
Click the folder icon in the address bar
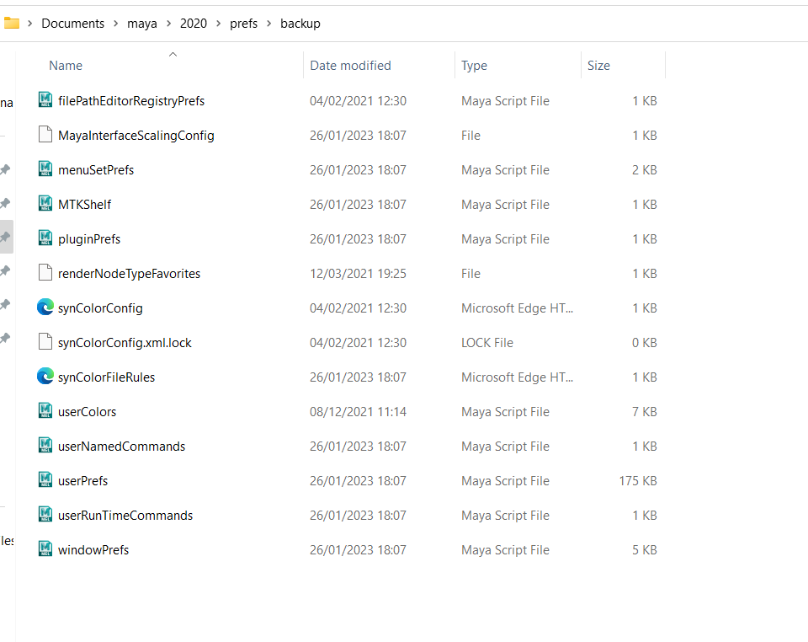[x=11, y=24]
